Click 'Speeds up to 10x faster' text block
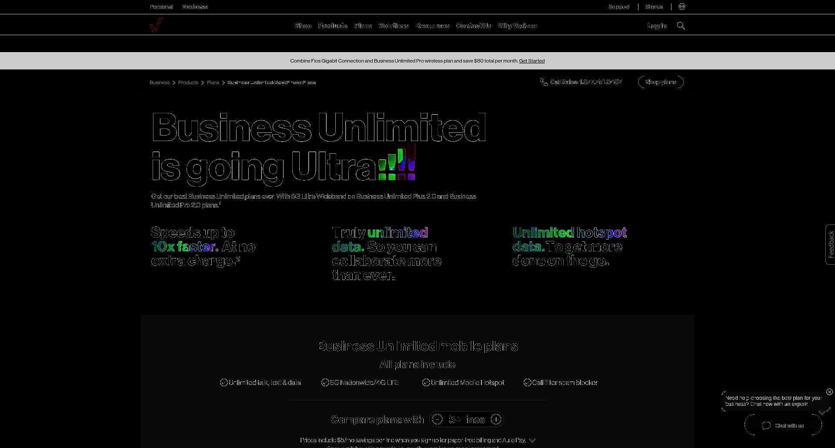Screen dimensions: 835x448 [x=204, y=247]
